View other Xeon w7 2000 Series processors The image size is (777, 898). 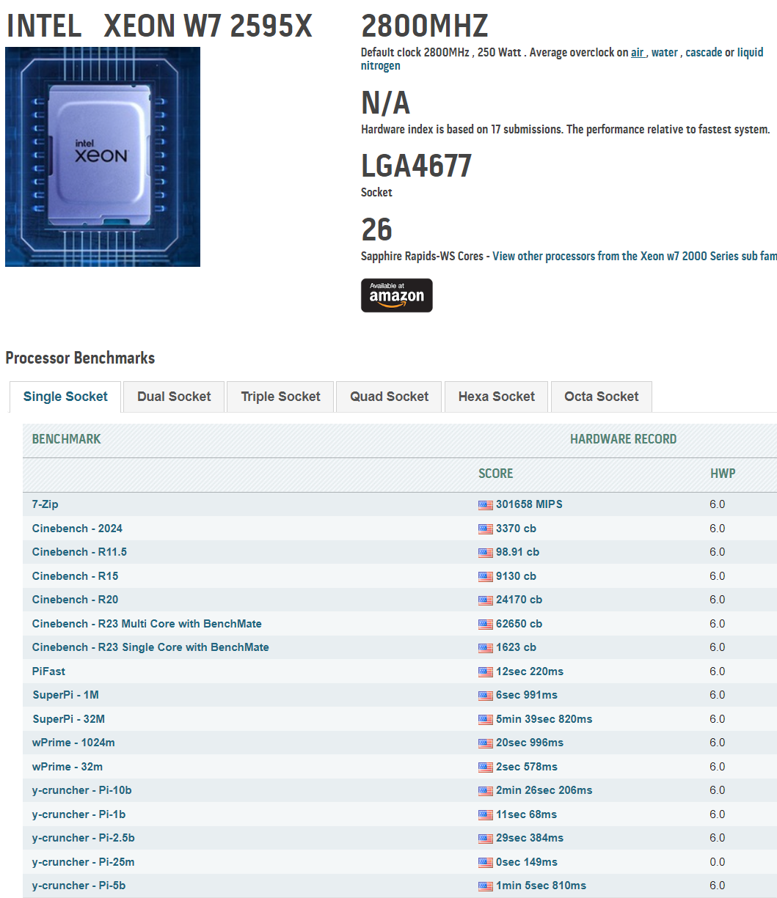pos(635,257)
